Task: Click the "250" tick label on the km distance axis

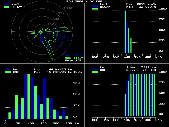Action: tap(69, 124)
